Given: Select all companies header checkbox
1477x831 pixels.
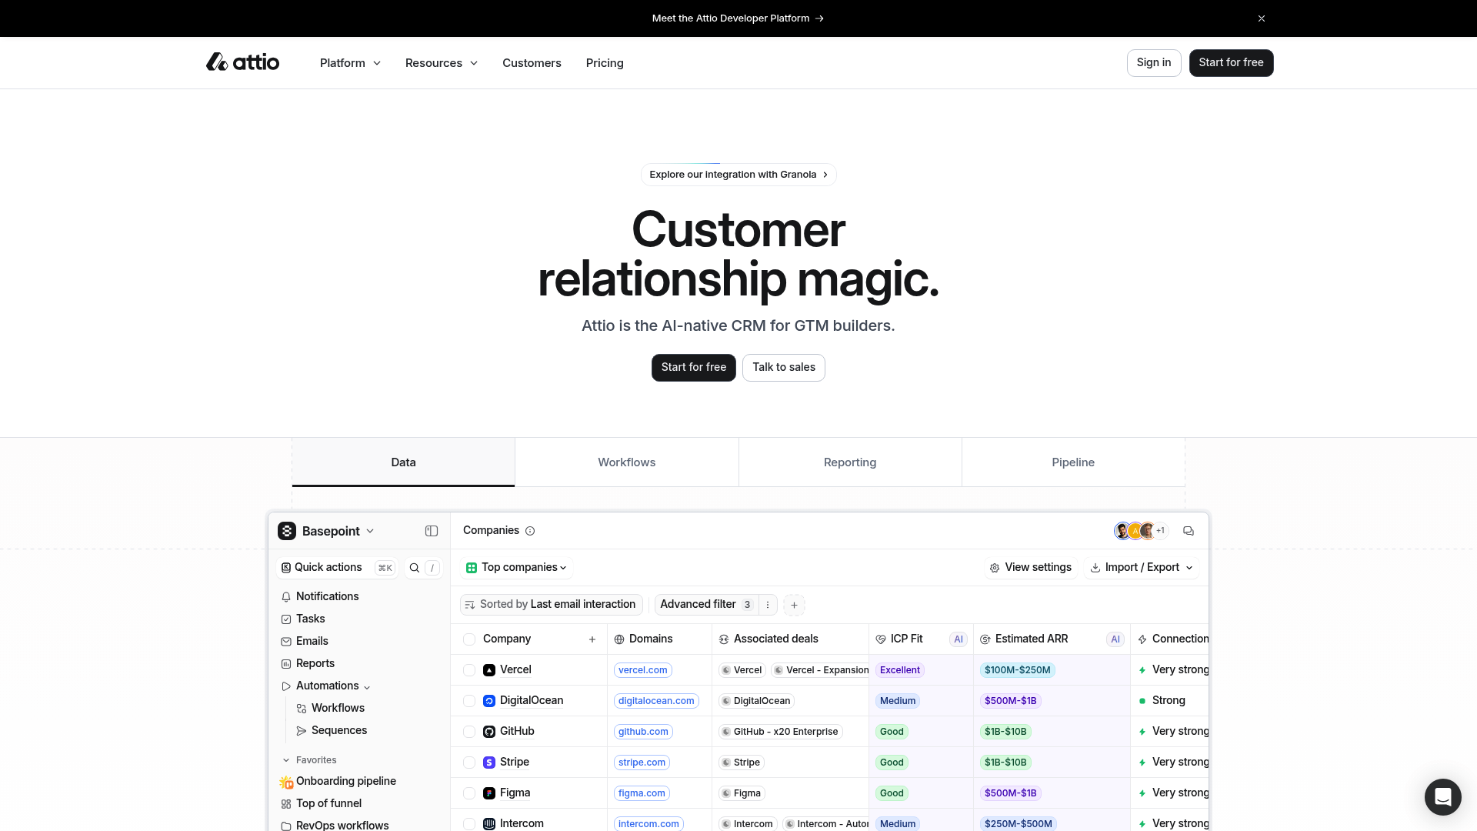Looking at the screenshot, I should [x=469, y=639].
